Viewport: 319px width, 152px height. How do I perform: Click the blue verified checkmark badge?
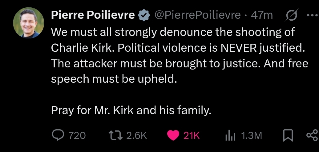pyautogui.click(x=143, y=15)
